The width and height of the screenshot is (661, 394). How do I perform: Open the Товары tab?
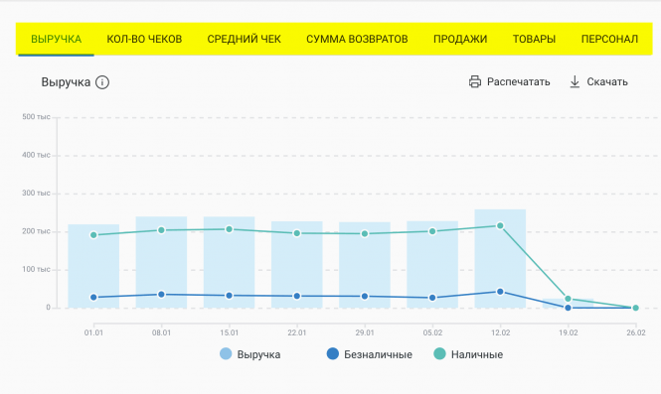click(534, 39)
